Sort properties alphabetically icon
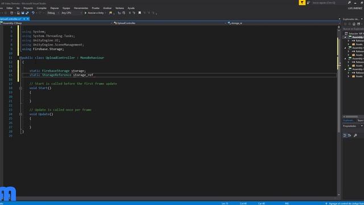Screen dimensions: 364x205 click(x=350, y=136)
